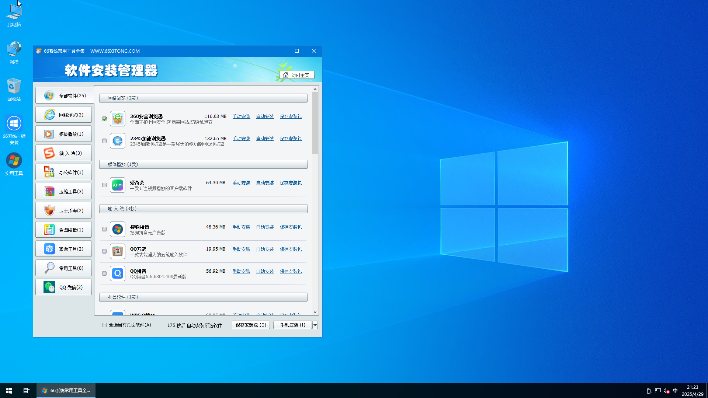Click 手动安装 link for 爱奇艺
Screen dimensions: 708x398
click(241, 183)
